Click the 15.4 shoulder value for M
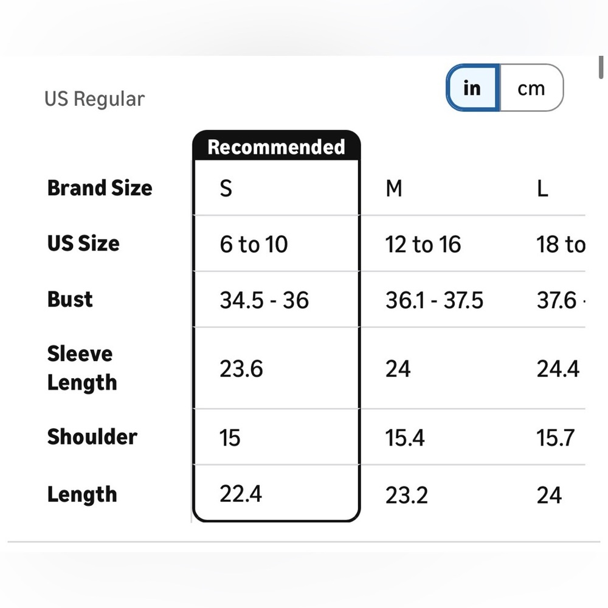Image resolution: width=608 pixels, height=608 pixels. 405,438
